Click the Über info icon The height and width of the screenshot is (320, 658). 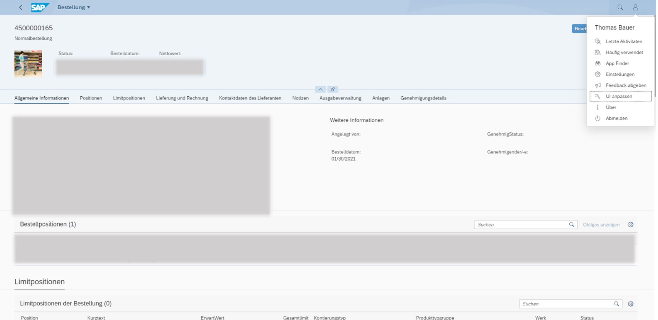click(598, 107)
